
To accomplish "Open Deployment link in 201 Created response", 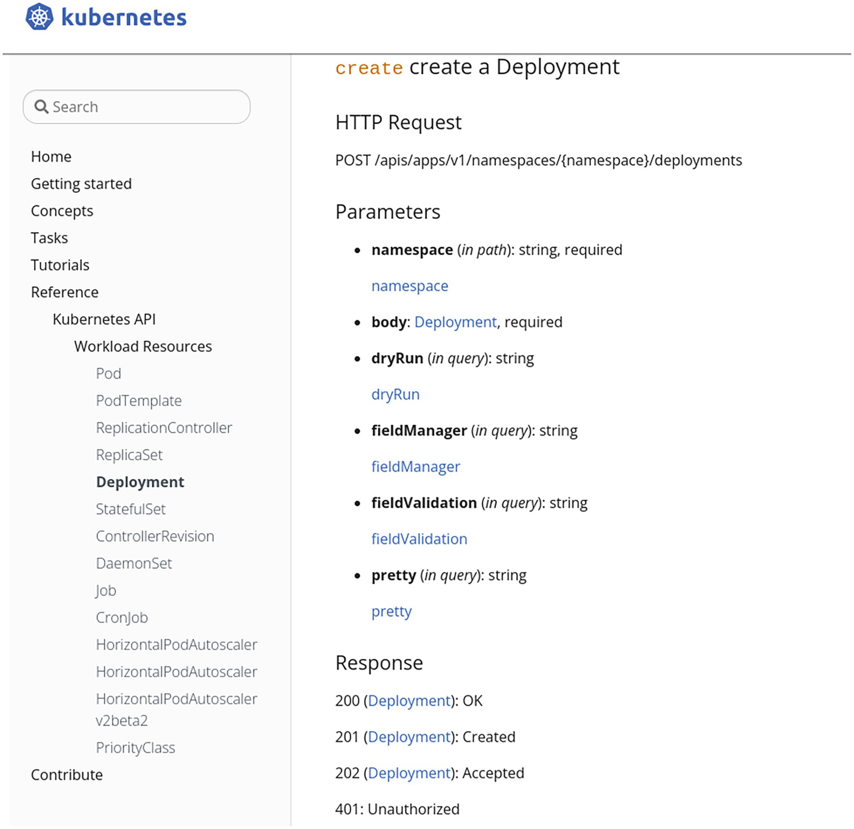I will [409, 737].
